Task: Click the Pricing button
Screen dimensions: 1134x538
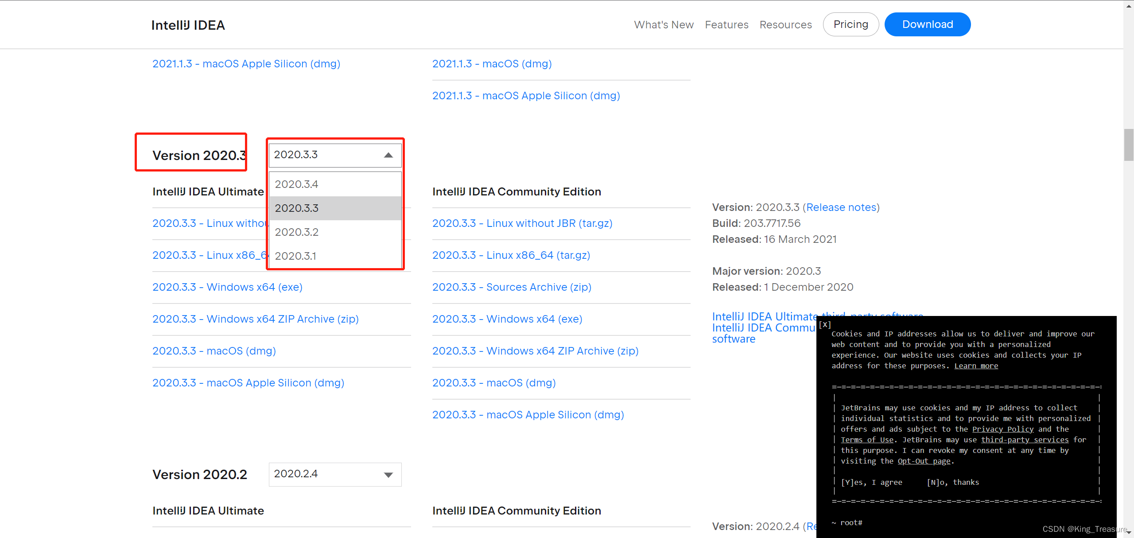Action: click(x=851, y=24)
